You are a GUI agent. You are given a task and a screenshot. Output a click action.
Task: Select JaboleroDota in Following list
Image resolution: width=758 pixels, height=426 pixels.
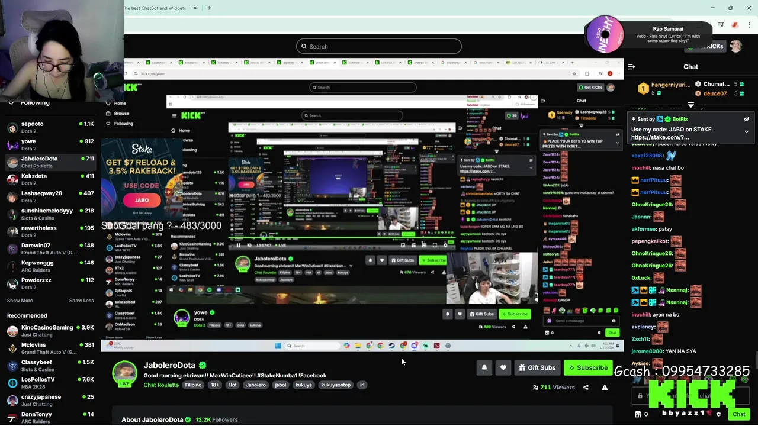pos(50,162)
